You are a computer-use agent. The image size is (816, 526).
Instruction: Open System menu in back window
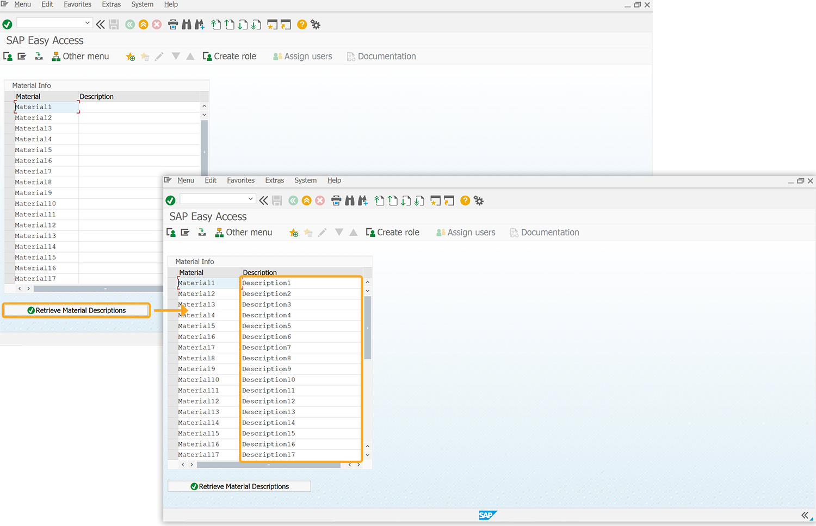coord(143,4)
